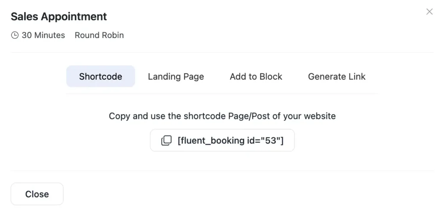
Task: Click the Round Robin event type label
Action: (x=99, y=35)
